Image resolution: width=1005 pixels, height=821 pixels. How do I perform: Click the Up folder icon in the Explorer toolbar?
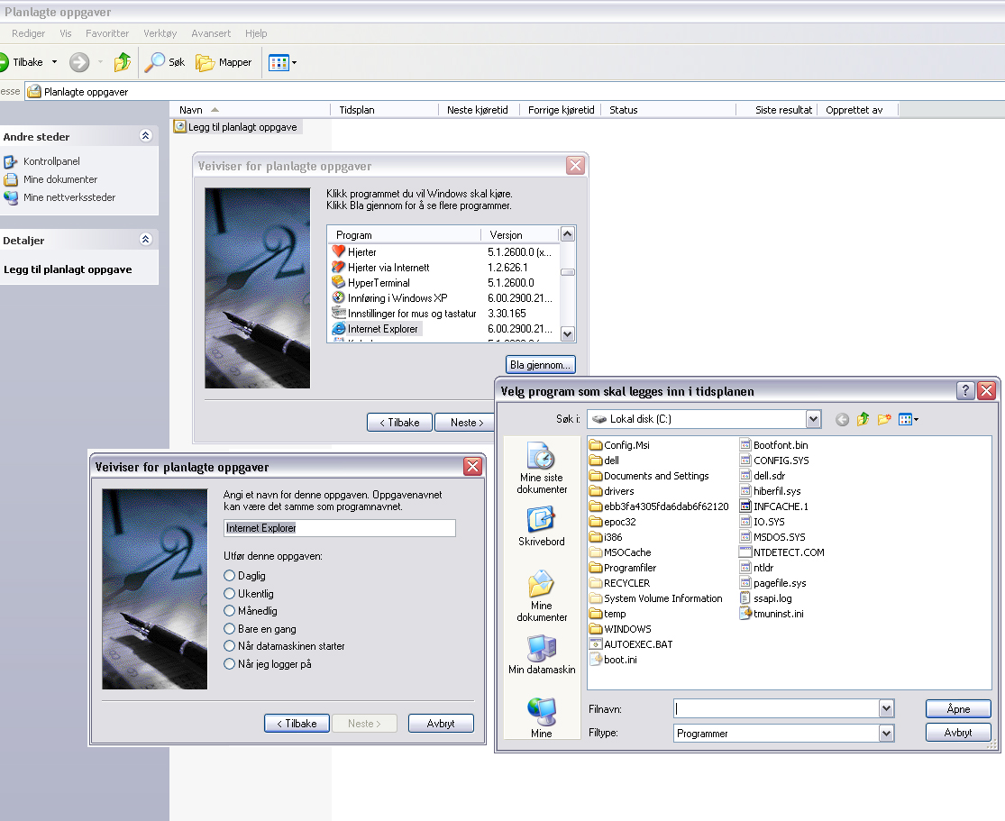click(122, 62)
